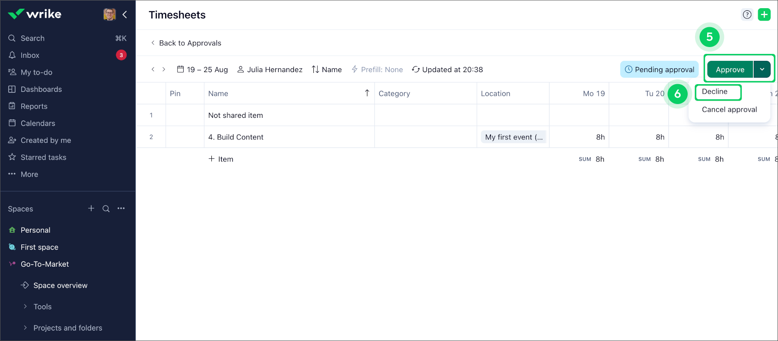Click 8h cell under Mo 19 for Build Content
Image resolution: width=778 pixels, height=341 pixels.
click(579, 137)
